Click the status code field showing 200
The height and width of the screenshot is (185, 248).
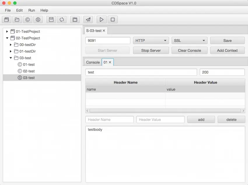pos(222,72)
